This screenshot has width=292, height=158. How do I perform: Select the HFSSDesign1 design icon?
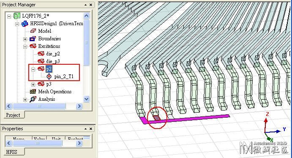pyautogui.click(x=25, y=24)
